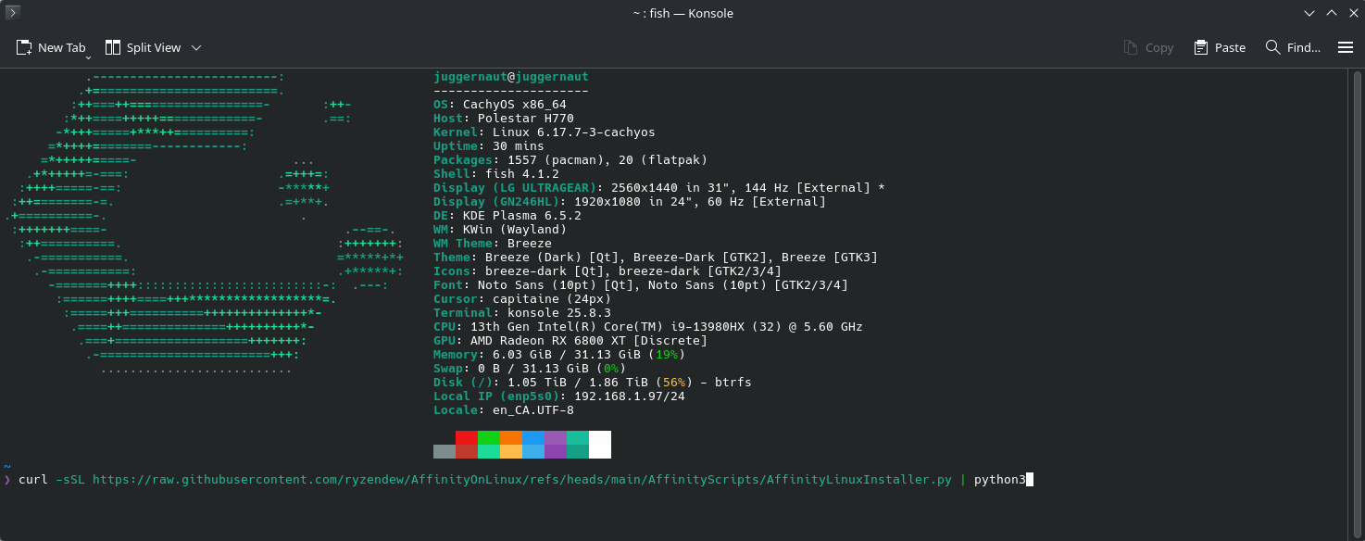Click the DE: KDE Plasma 6.5.2 line

(x=507, y=216)
